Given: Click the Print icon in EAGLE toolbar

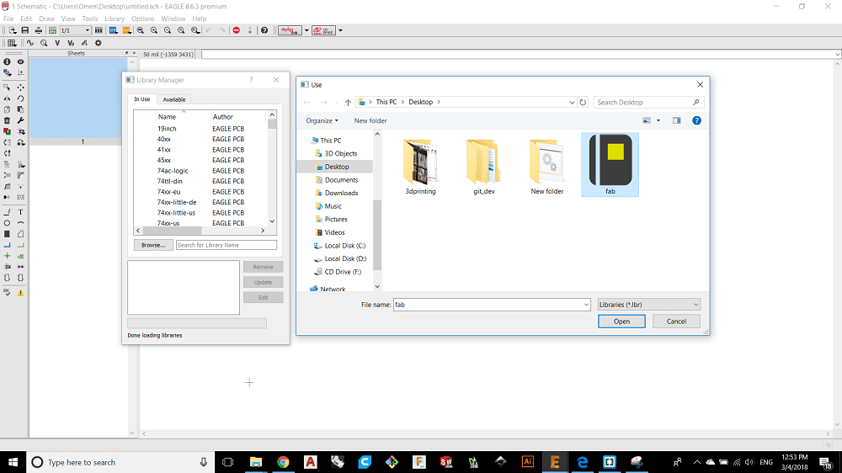Looking at the screenshot, I should click(38, 30).
